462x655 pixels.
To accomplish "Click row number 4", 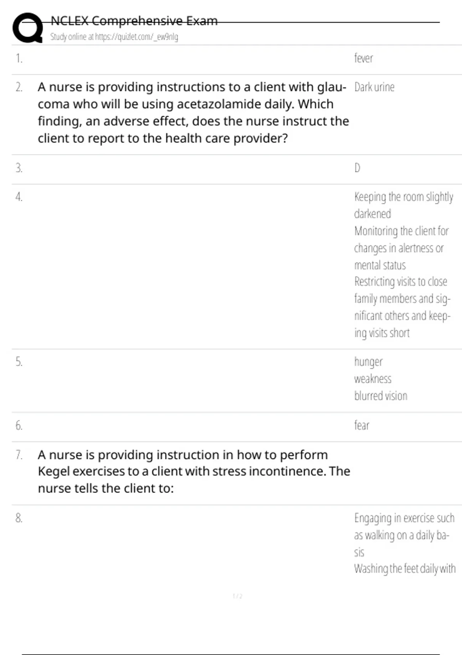I will (19, 197).
